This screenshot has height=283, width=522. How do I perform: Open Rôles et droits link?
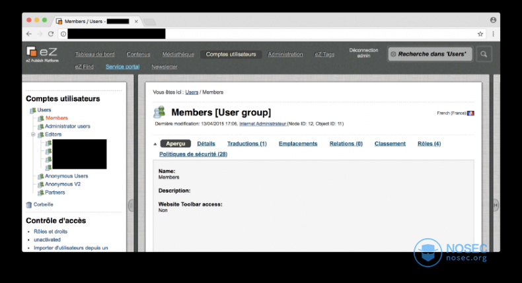[51, 232]
